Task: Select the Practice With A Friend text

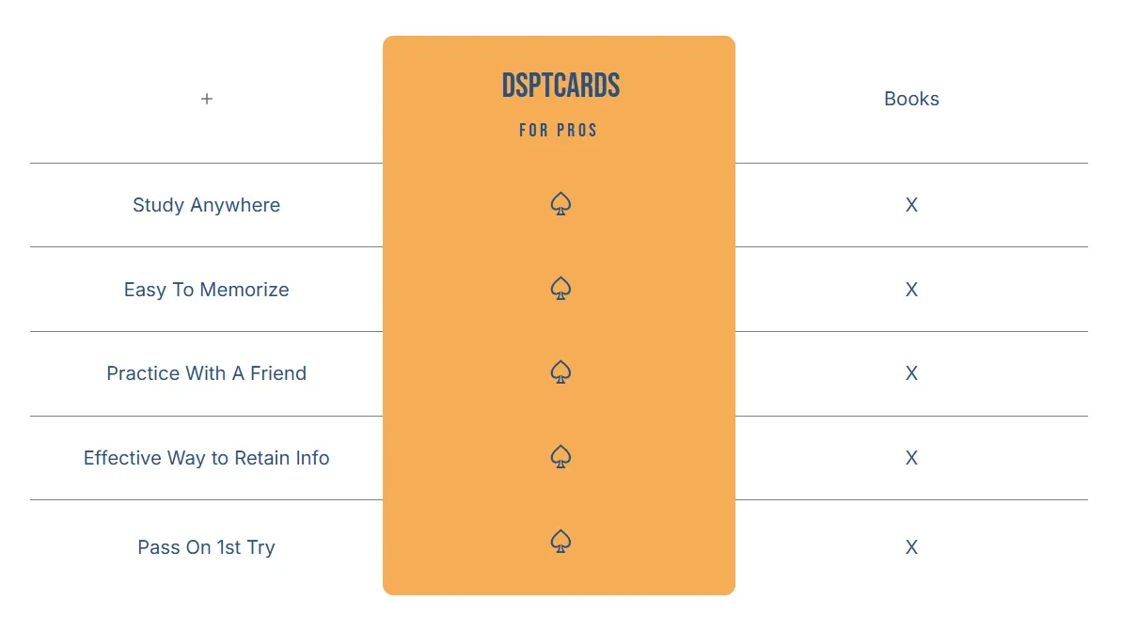Action: pos(207,373)
